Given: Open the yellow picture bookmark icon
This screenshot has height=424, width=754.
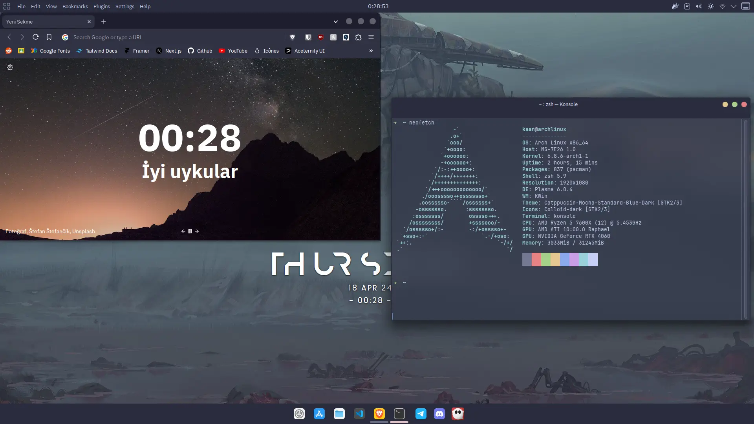Looking at the screenshot, I should [x=21, y=51].
